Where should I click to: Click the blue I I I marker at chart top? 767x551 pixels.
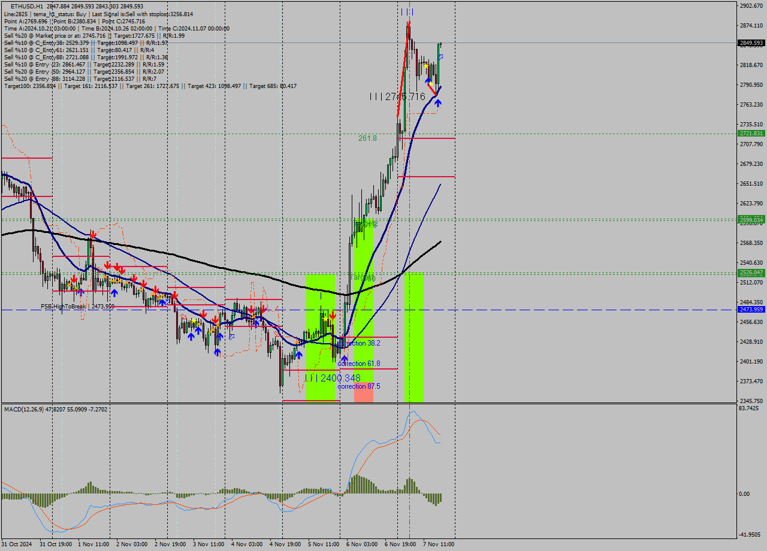point(407,11)
